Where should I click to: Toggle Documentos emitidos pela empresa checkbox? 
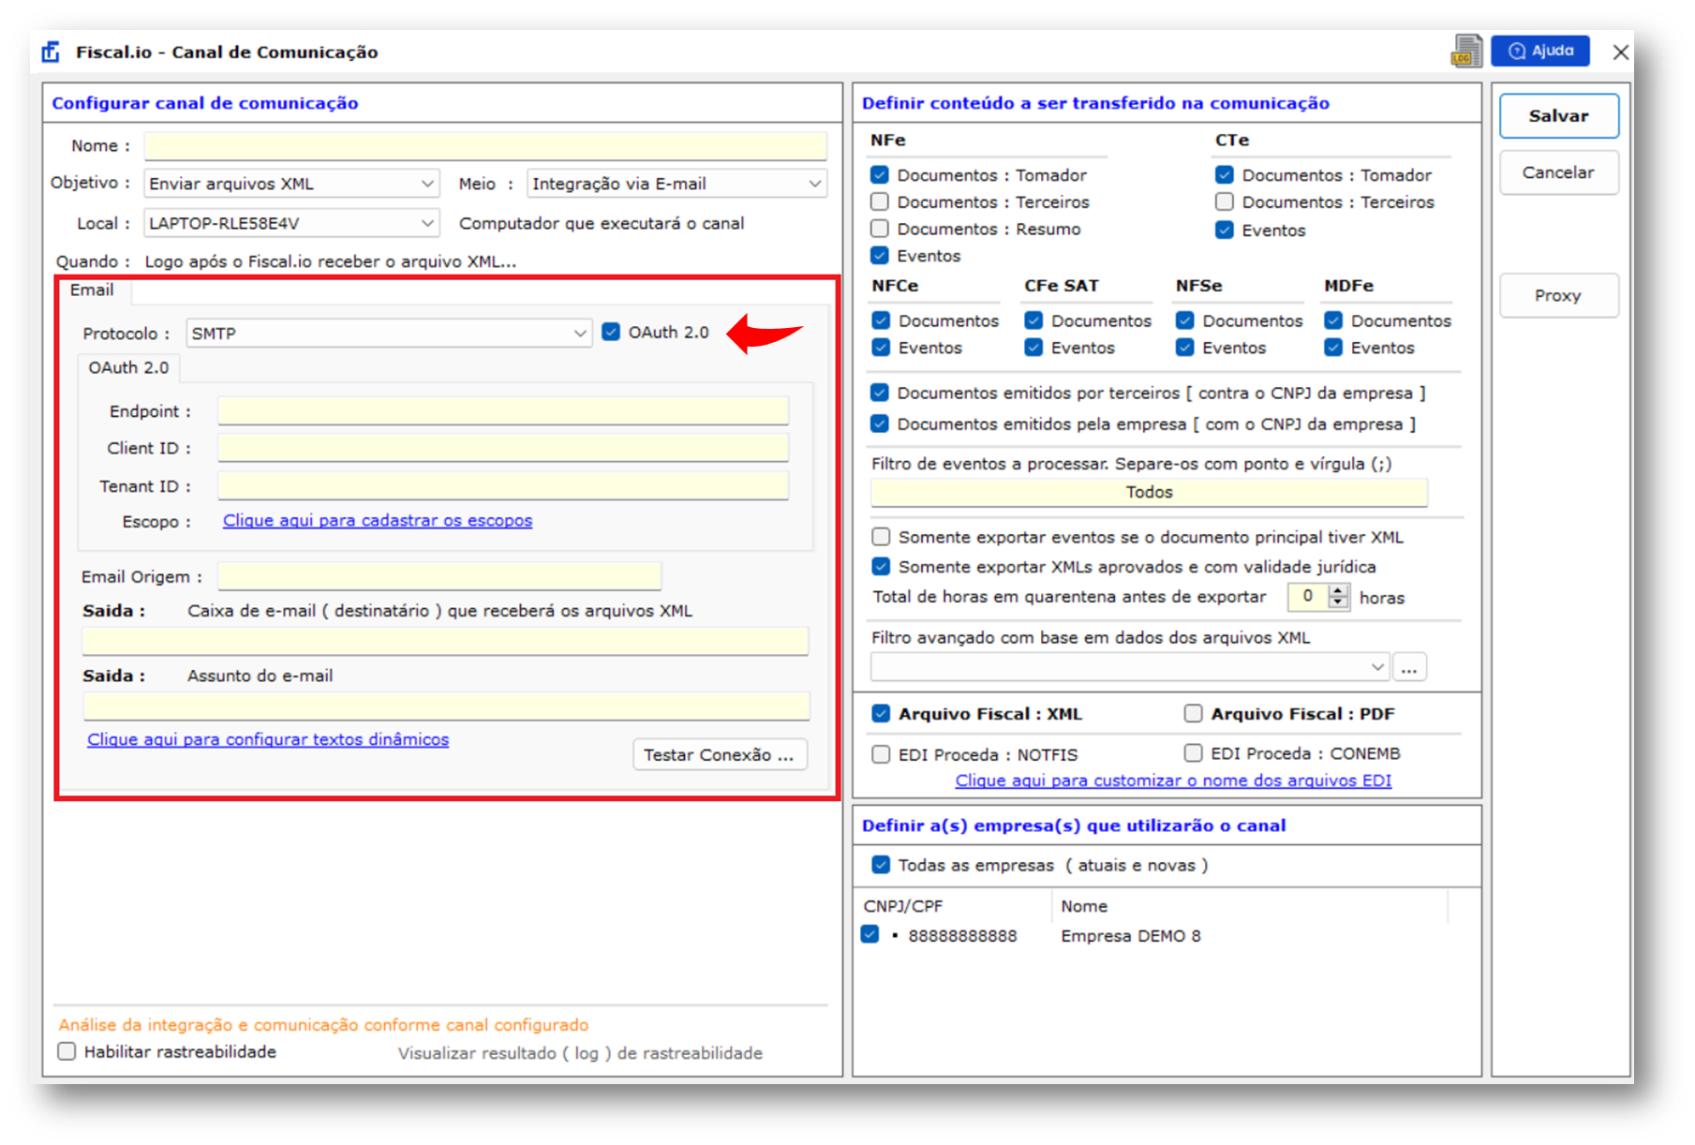pyautogui.click(x=880, y=424)
